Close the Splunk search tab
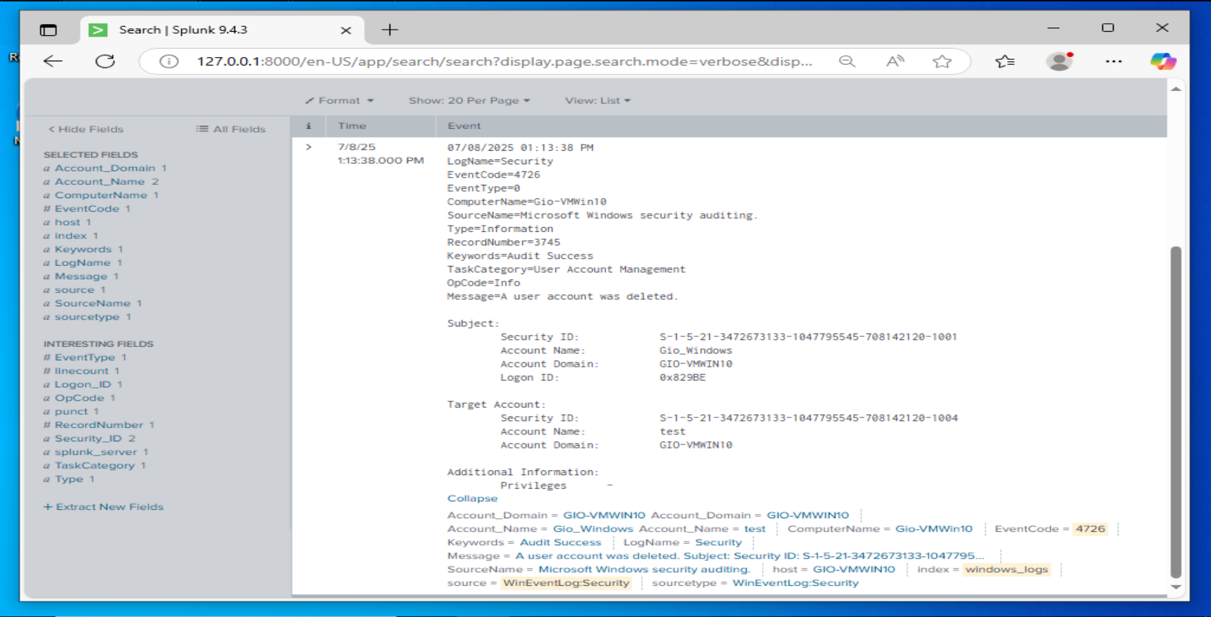The width and height of the screenshot is (1211, 617). 346,30
